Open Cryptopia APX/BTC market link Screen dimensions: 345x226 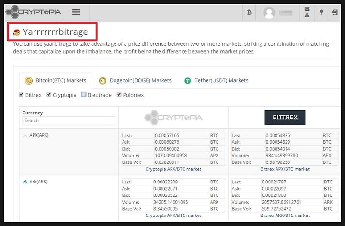point(173,169)
